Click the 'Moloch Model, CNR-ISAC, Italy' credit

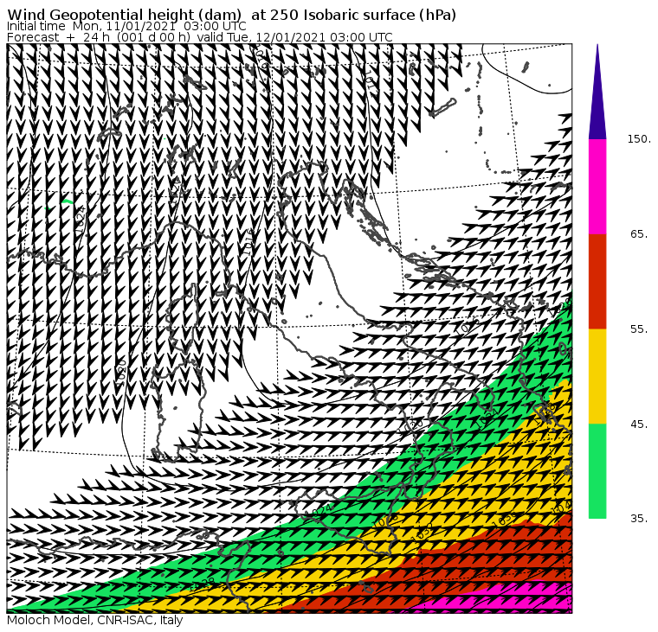95,620
